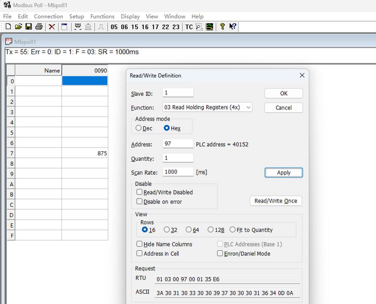Select Fit to Quantity rows option
376x304 pixels.
click(x=232, y=230)
